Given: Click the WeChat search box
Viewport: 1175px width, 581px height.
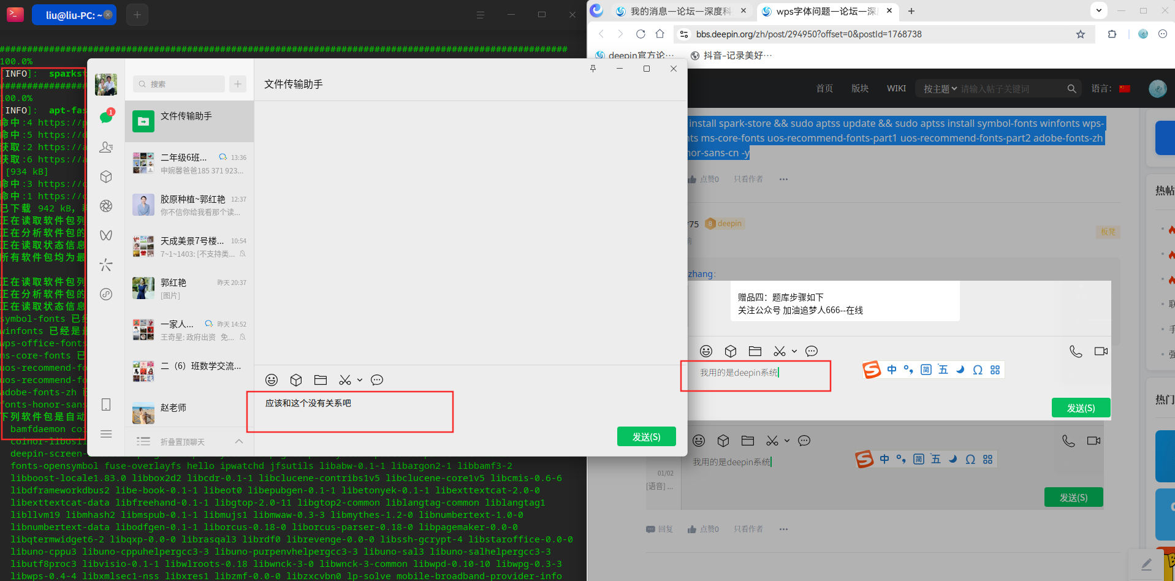Looking at the screenshot, I should point(179,84).
